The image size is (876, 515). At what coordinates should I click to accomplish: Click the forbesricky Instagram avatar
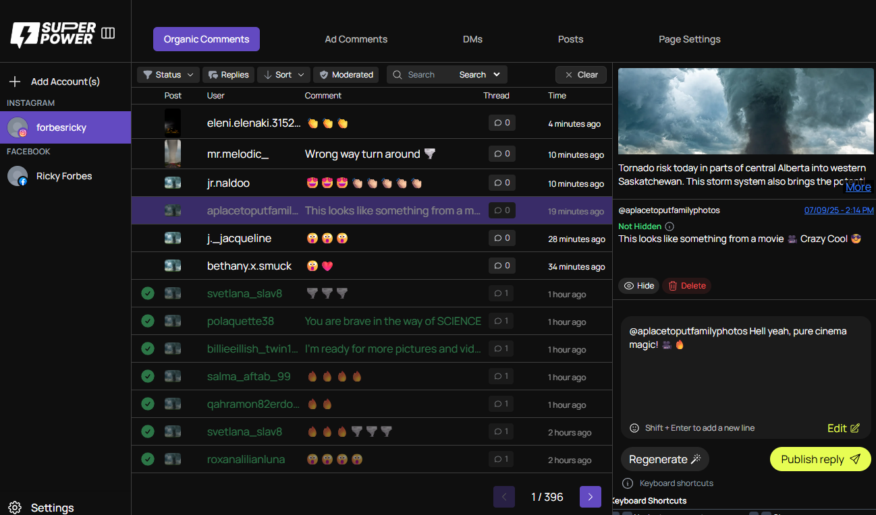pos(18,127)
